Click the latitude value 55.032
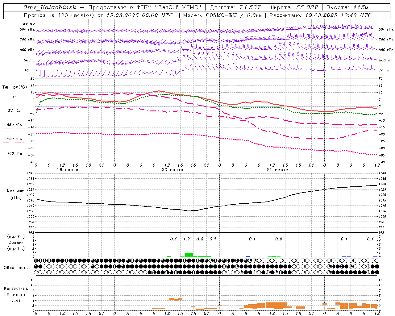This screenshot has width=395, height=316. click(307, 7)
